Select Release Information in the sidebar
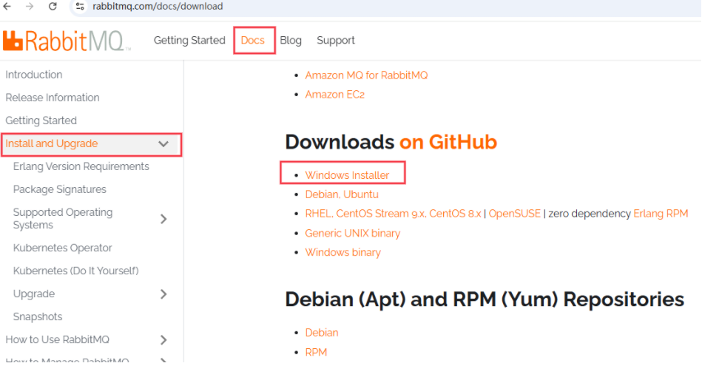 pos(53,98)
